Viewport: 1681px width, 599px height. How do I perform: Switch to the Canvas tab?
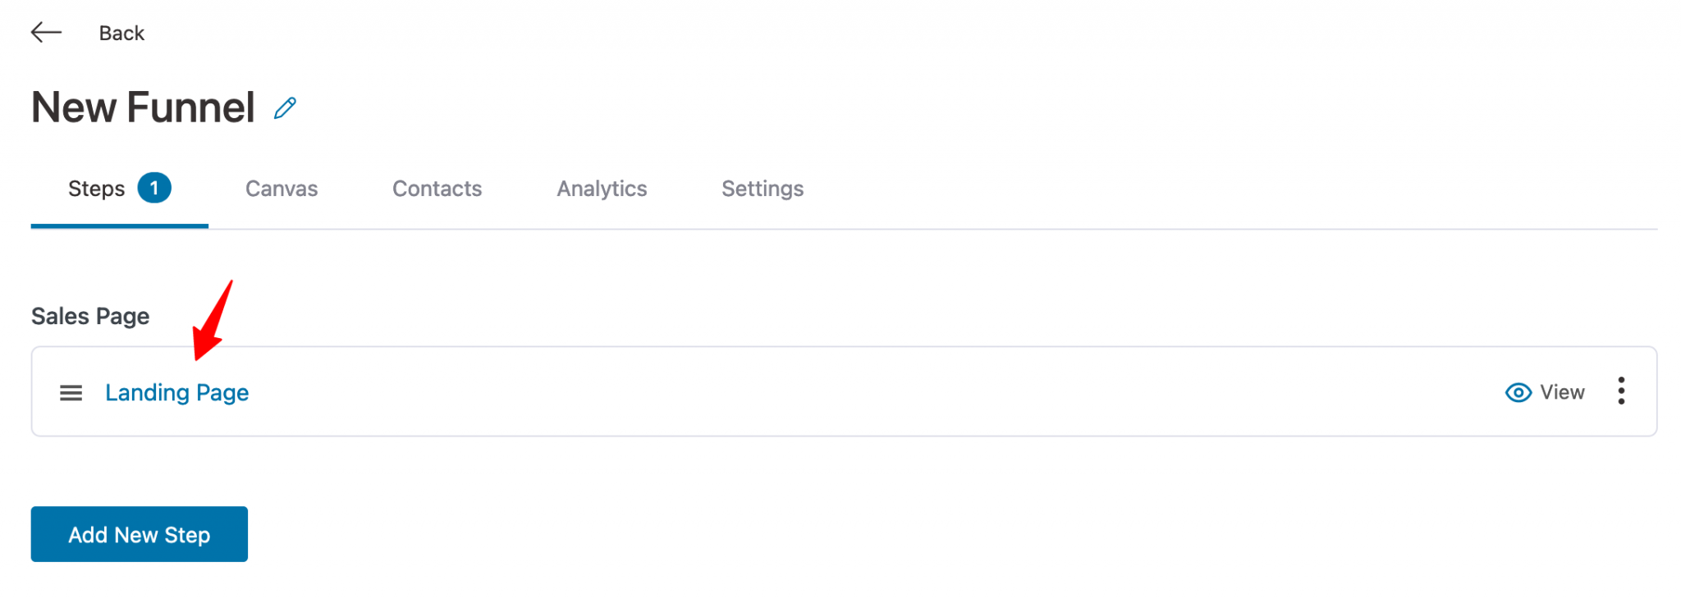281,188
